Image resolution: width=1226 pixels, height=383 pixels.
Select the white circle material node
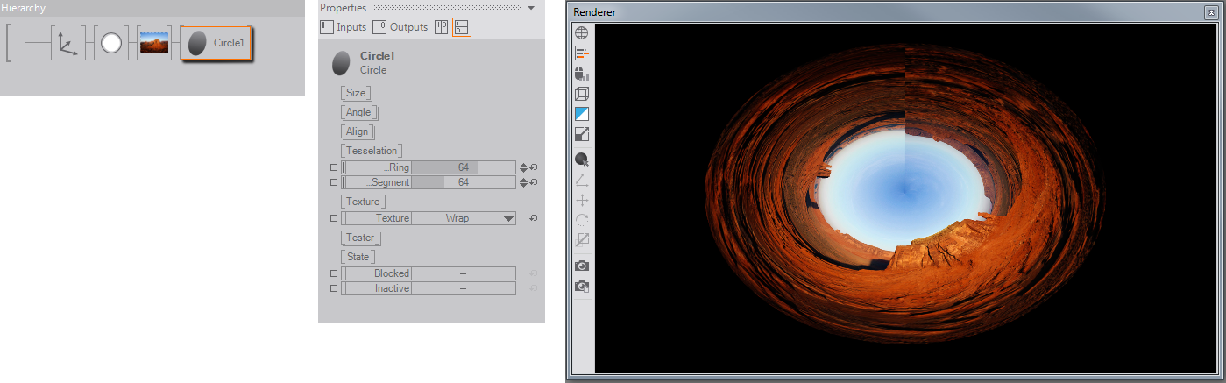[111, 43]
